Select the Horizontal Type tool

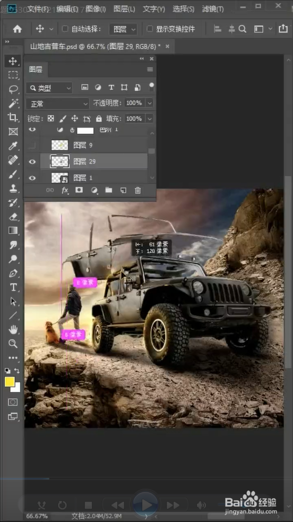point(13,287)
